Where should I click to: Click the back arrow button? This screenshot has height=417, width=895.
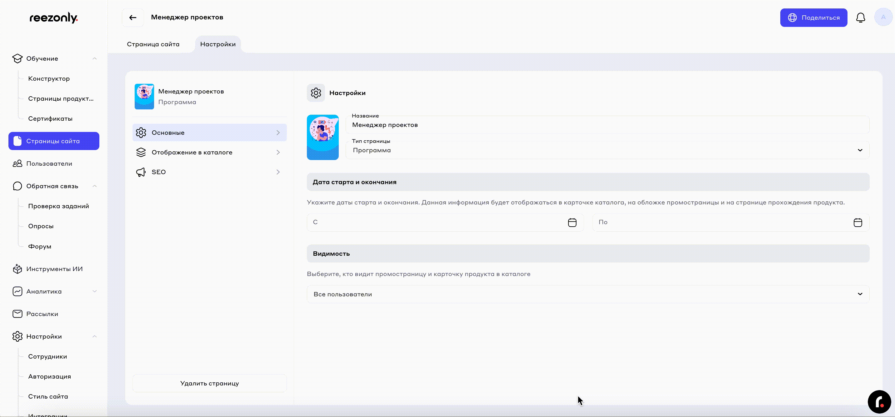[133, 18]
